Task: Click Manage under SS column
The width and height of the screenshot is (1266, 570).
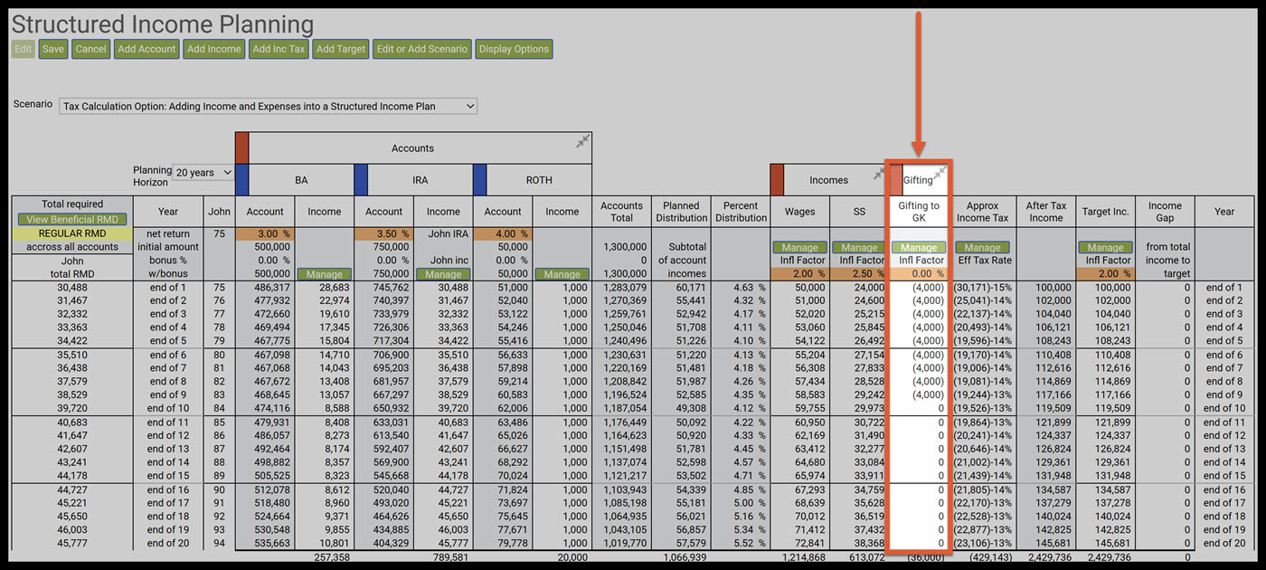Action: [859, 247]
